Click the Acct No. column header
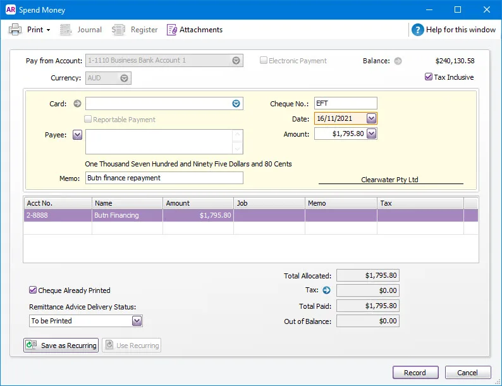Image resolution: width=502 pixels, height=386 pixels. [58, 203]
